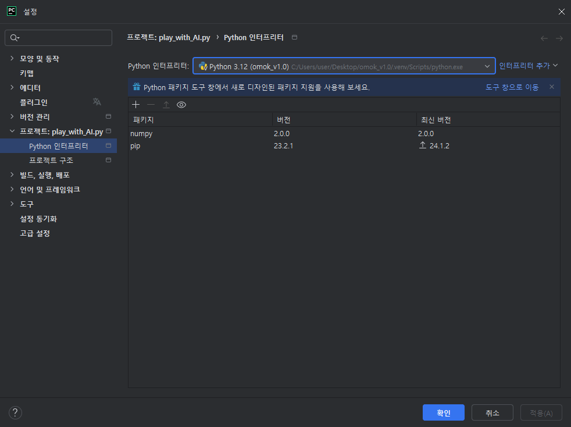Click project-level icon next to breadcrumb title

tap(295, 38)
